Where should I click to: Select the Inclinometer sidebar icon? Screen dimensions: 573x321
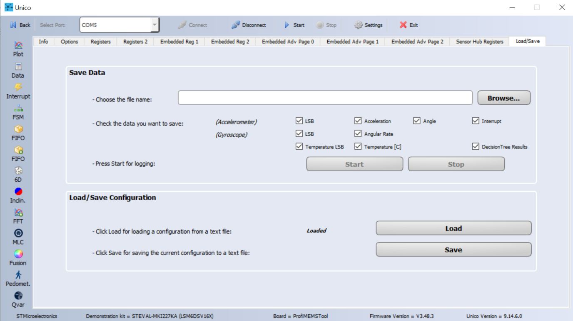click(x=17, y=193)
